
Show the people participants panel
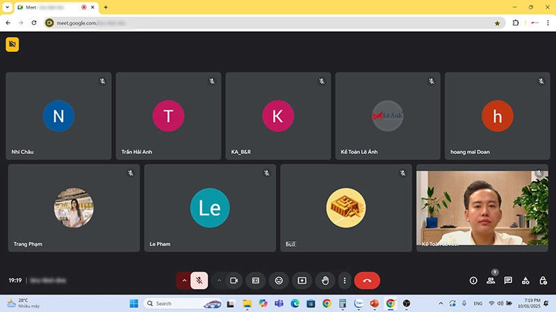click(x=491, y=281)
